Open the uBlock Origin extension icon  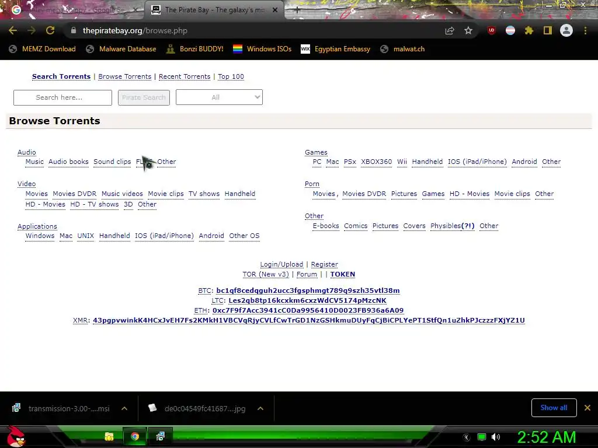coord(492,30)
